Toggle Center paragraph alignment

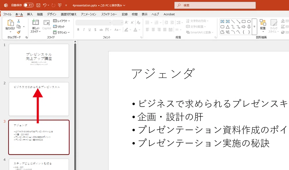pyautogui.click(x=153, y=29)
